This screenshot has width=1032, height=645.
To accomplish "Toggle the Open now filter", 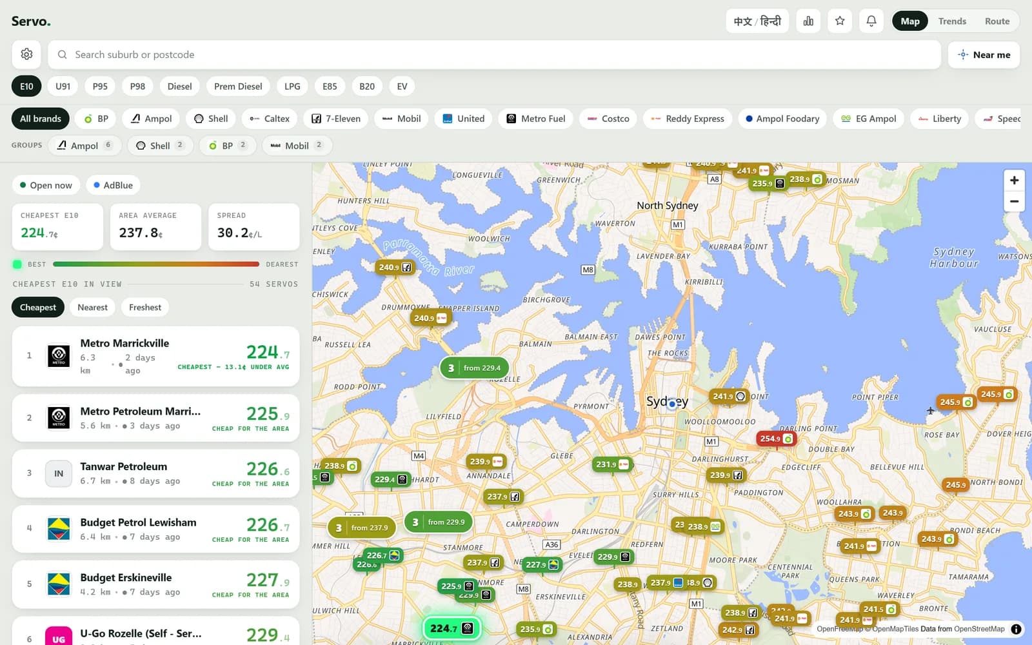I will click(x=46, y=185).
